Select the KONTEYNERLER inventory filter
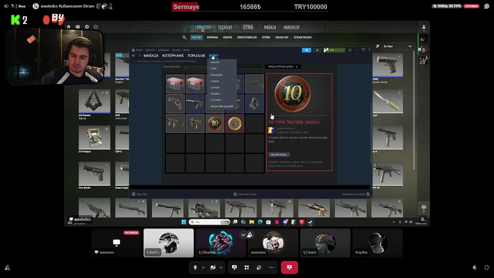 (247, 37)
